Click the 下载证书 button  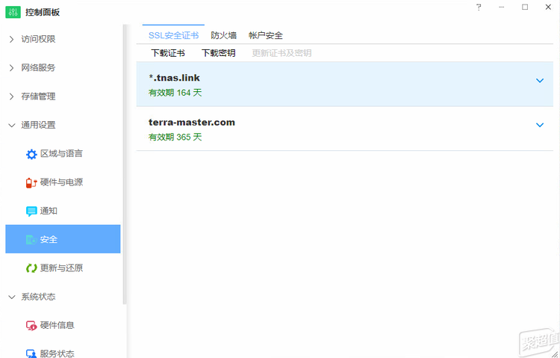168,54
